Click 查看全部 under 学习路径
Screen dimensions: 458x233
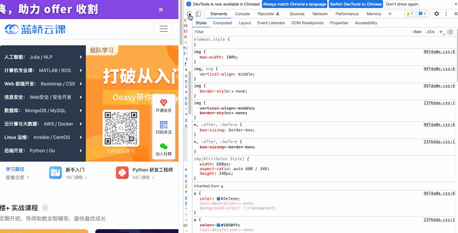click(x=17, y=178)
